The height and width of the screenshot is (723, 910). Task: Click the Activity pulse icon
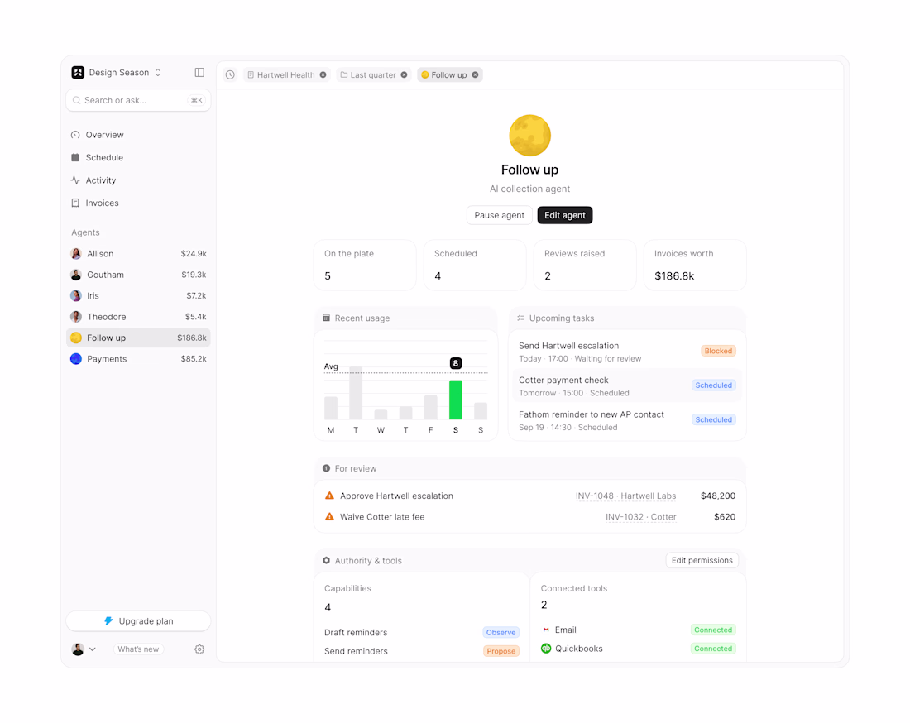(x=75, y=180)
